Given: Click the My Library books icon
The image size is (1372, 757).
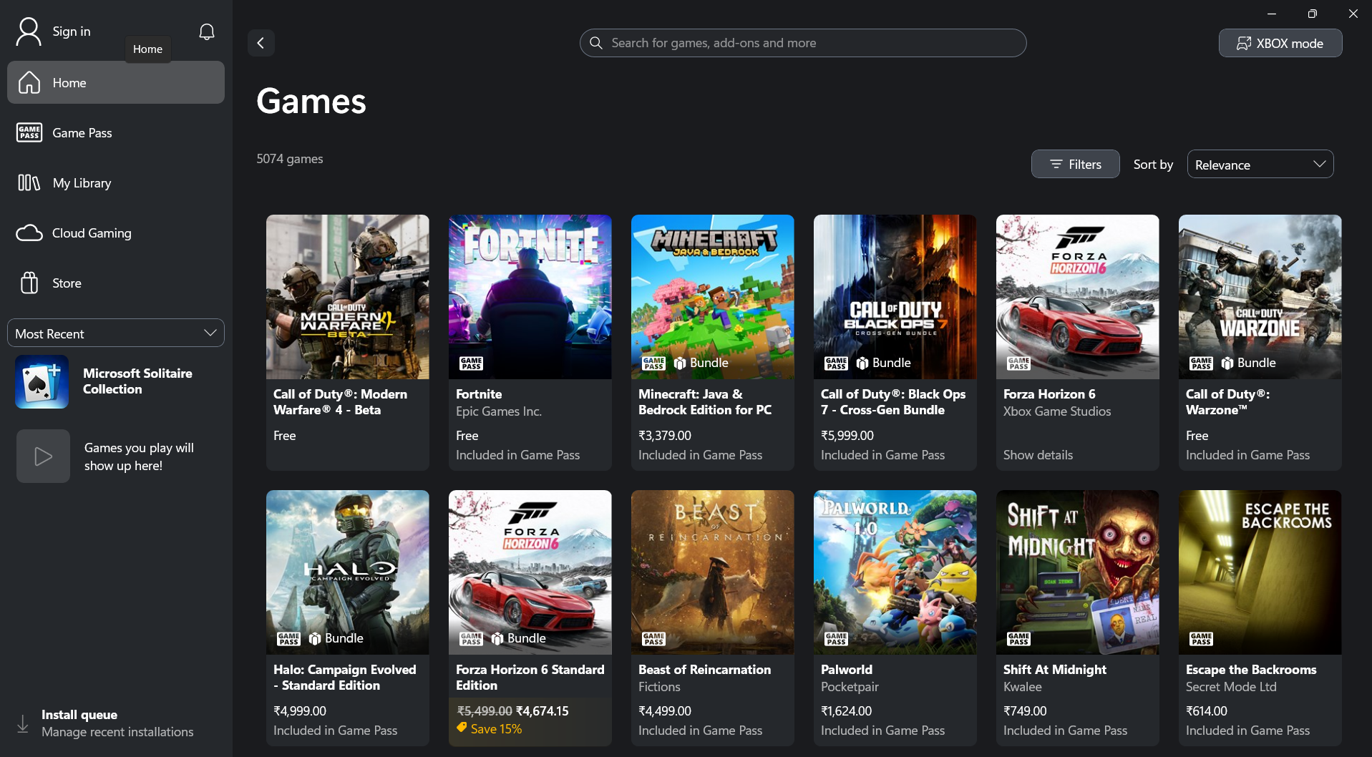Looking at the screenshot, I should point(29,182).
